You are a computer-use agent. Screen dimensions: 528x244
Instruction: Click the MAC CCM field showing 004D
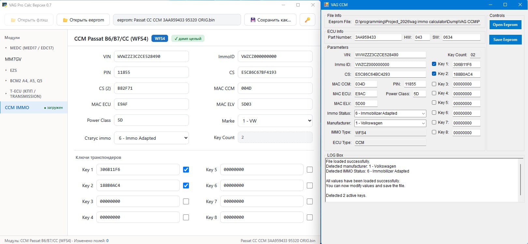pyautogui.click(x=275, y=88)
